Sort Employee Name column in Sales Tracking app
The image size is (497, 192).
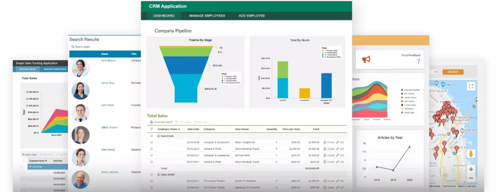[38, 160]
